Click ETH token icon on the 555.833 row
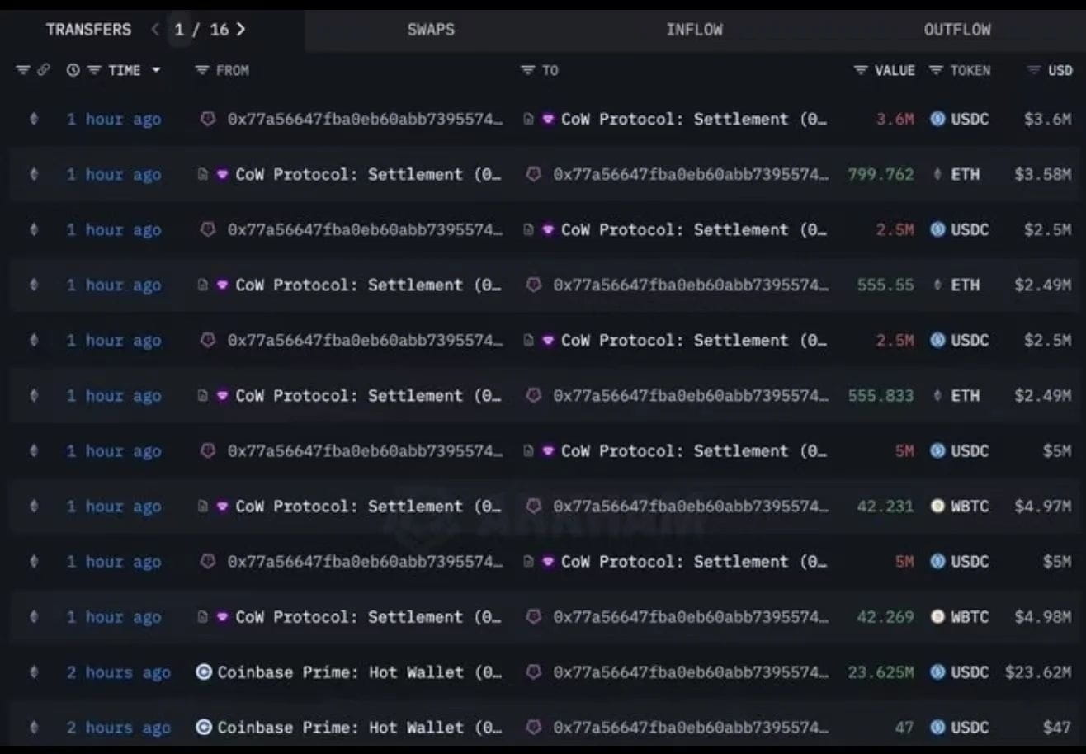1086x754 pixels. pos(937,395)
